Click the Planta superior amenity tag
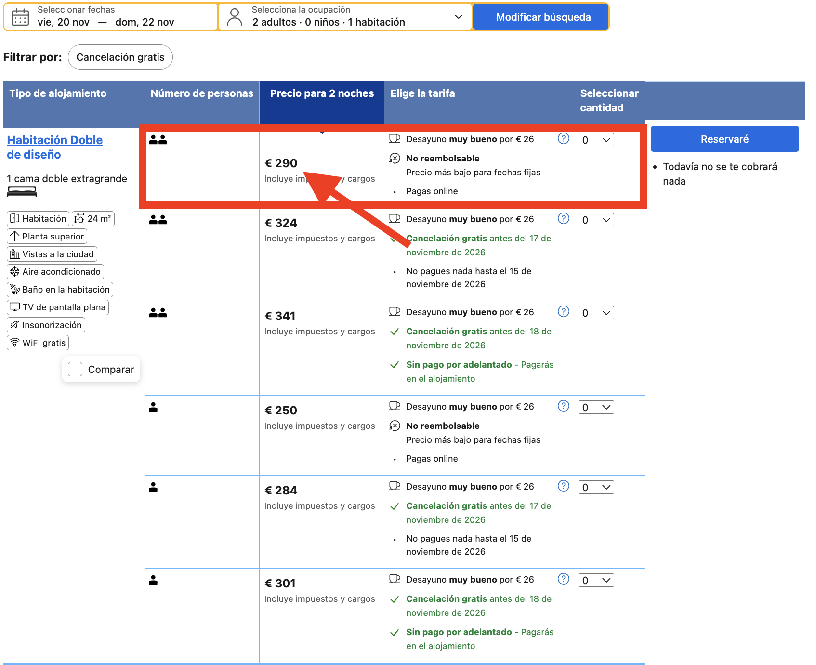816x665 pixels. [47, 236]
